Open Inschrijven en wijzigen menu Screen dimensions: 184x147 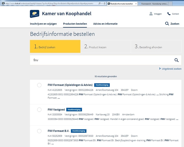click(43, 24)
